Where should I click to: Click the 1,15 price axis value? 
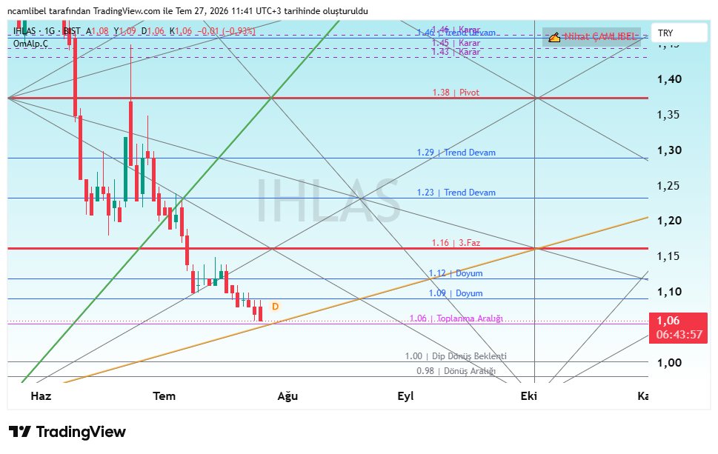click(669, 256)
